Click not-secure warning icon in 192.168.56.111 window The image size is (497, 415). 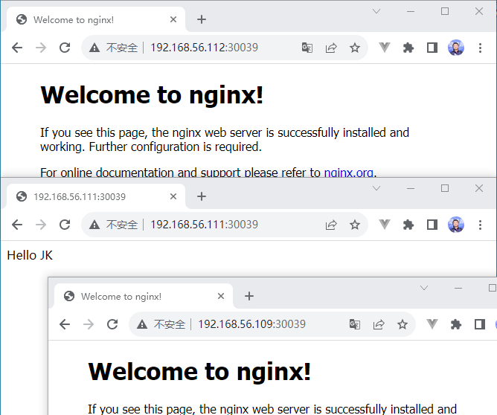tap(94, 225)
